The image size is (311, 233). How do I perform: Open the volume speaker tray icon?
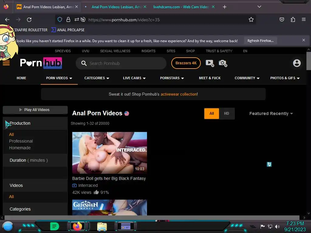(x=277, y=226)
